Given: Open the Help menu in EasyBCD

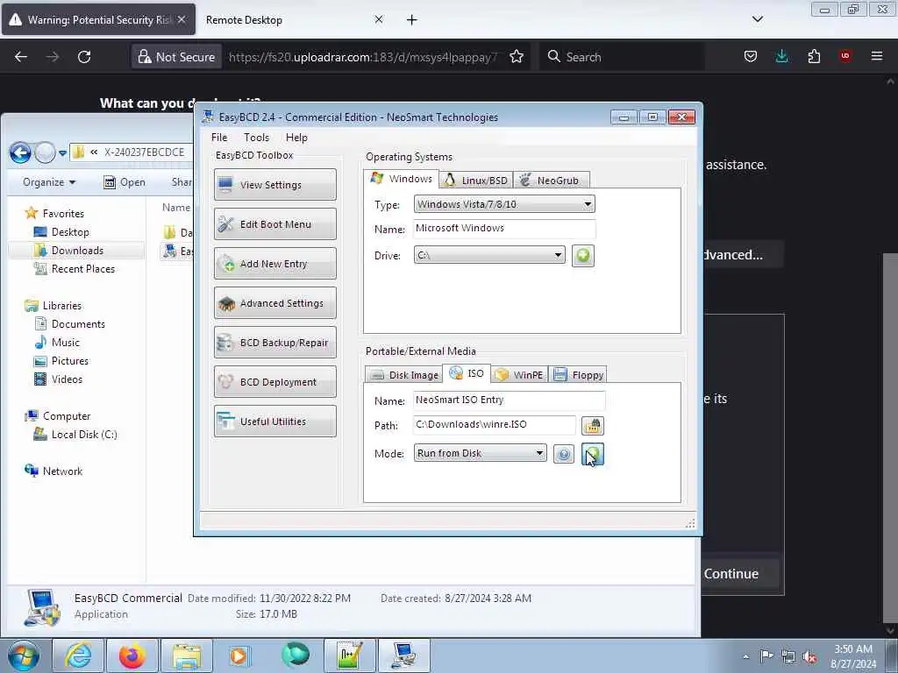Looking at the screenshot, I should pos(296,138).
